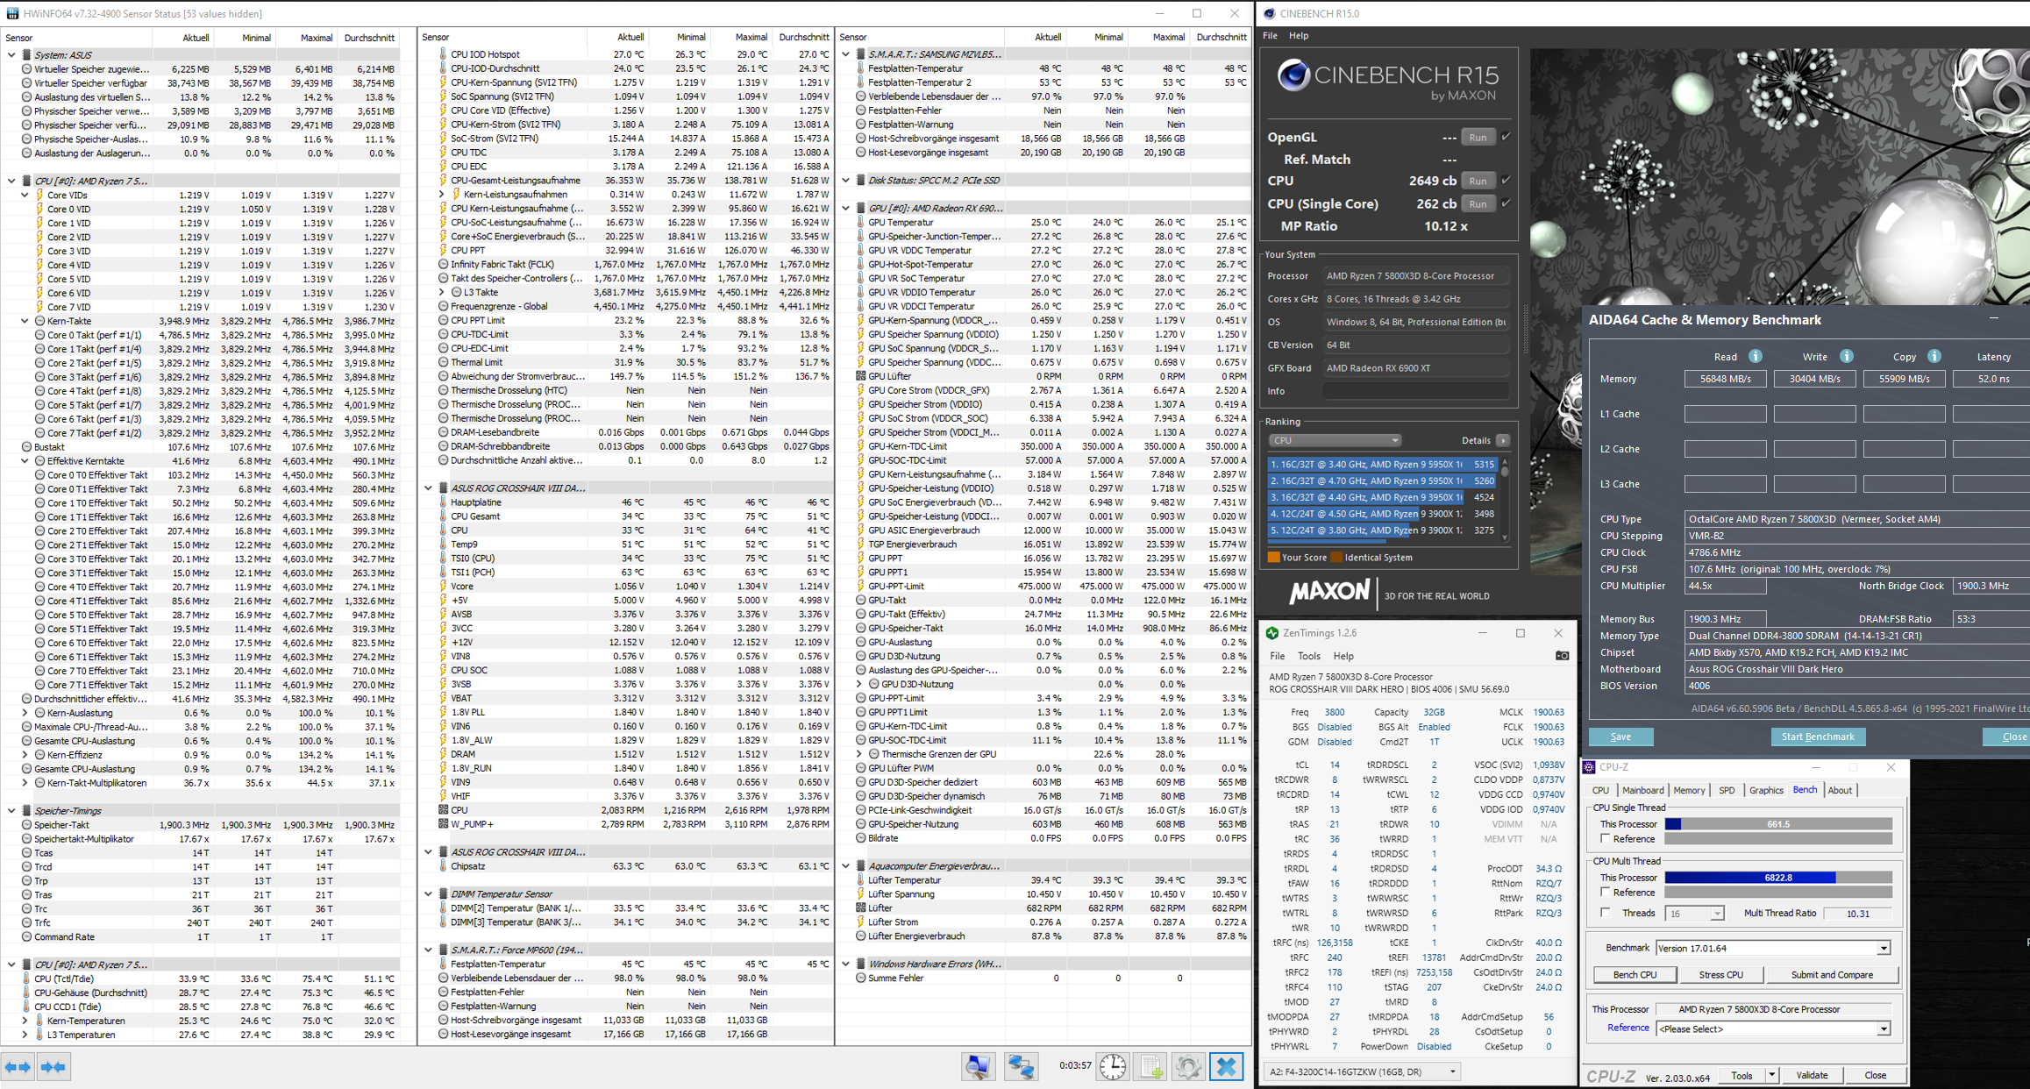Run Cinebench OpenGL test
This screenshot has width=2030, height=1089.
point(1478,138)
